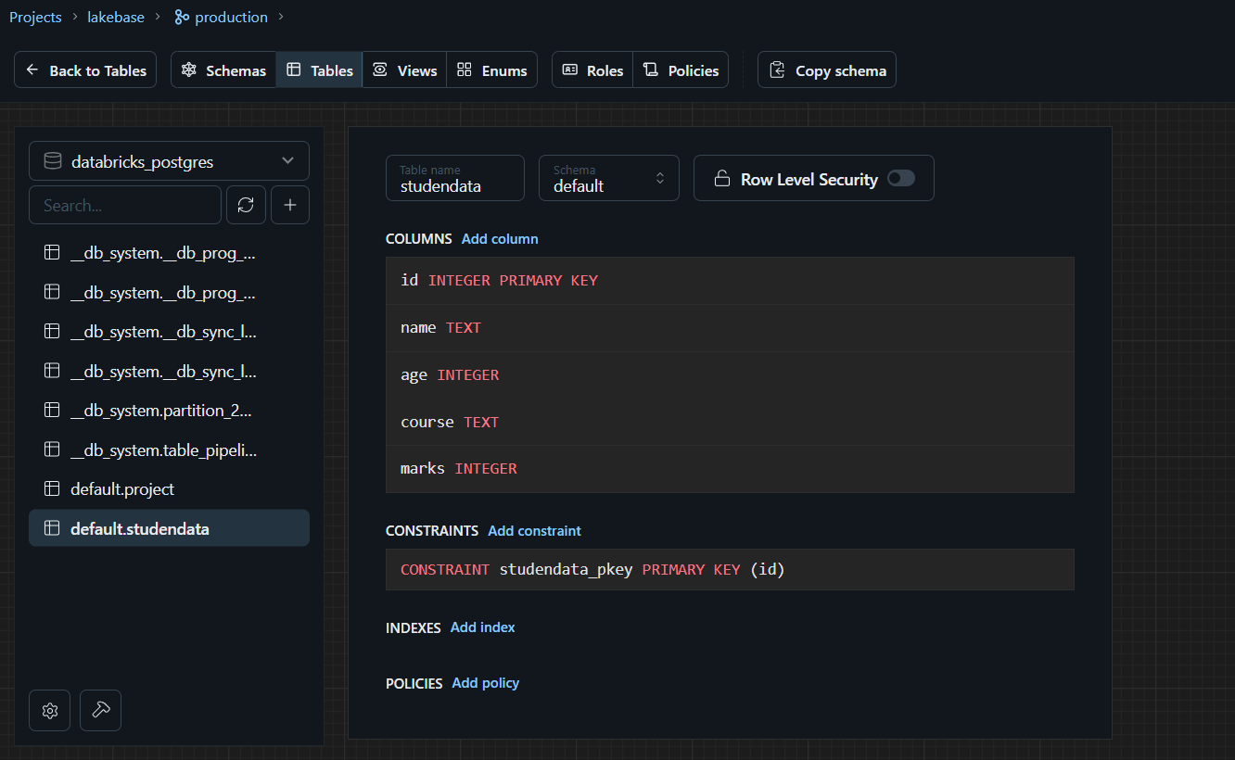Click the hammer tool icon
The width and height of the screenshot is (1235, 760).
point(101,711)
